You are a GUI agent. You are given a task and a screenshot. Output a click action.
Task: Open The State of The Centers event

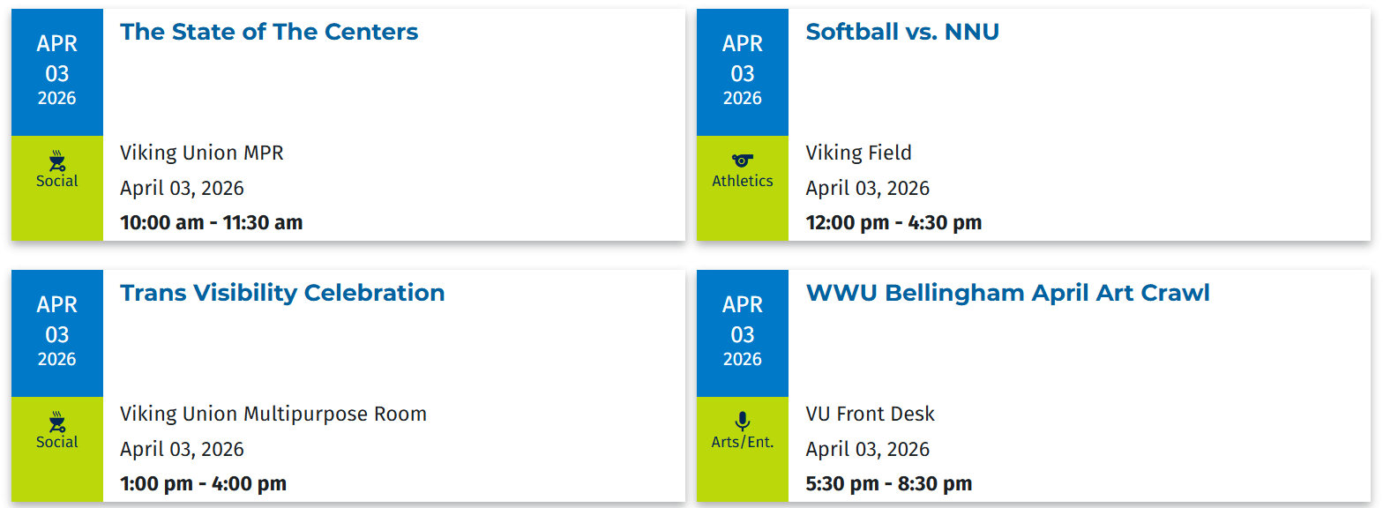click(x=269, y=33)
